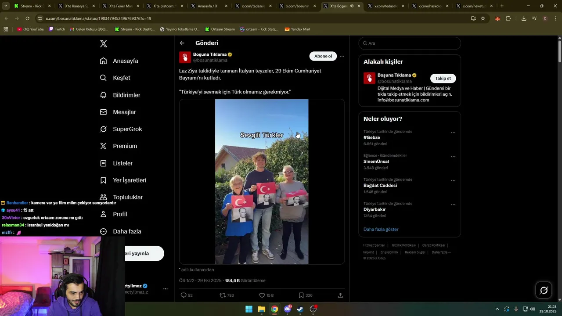Open #Gebze trending topic

click(x=372, y=137)
